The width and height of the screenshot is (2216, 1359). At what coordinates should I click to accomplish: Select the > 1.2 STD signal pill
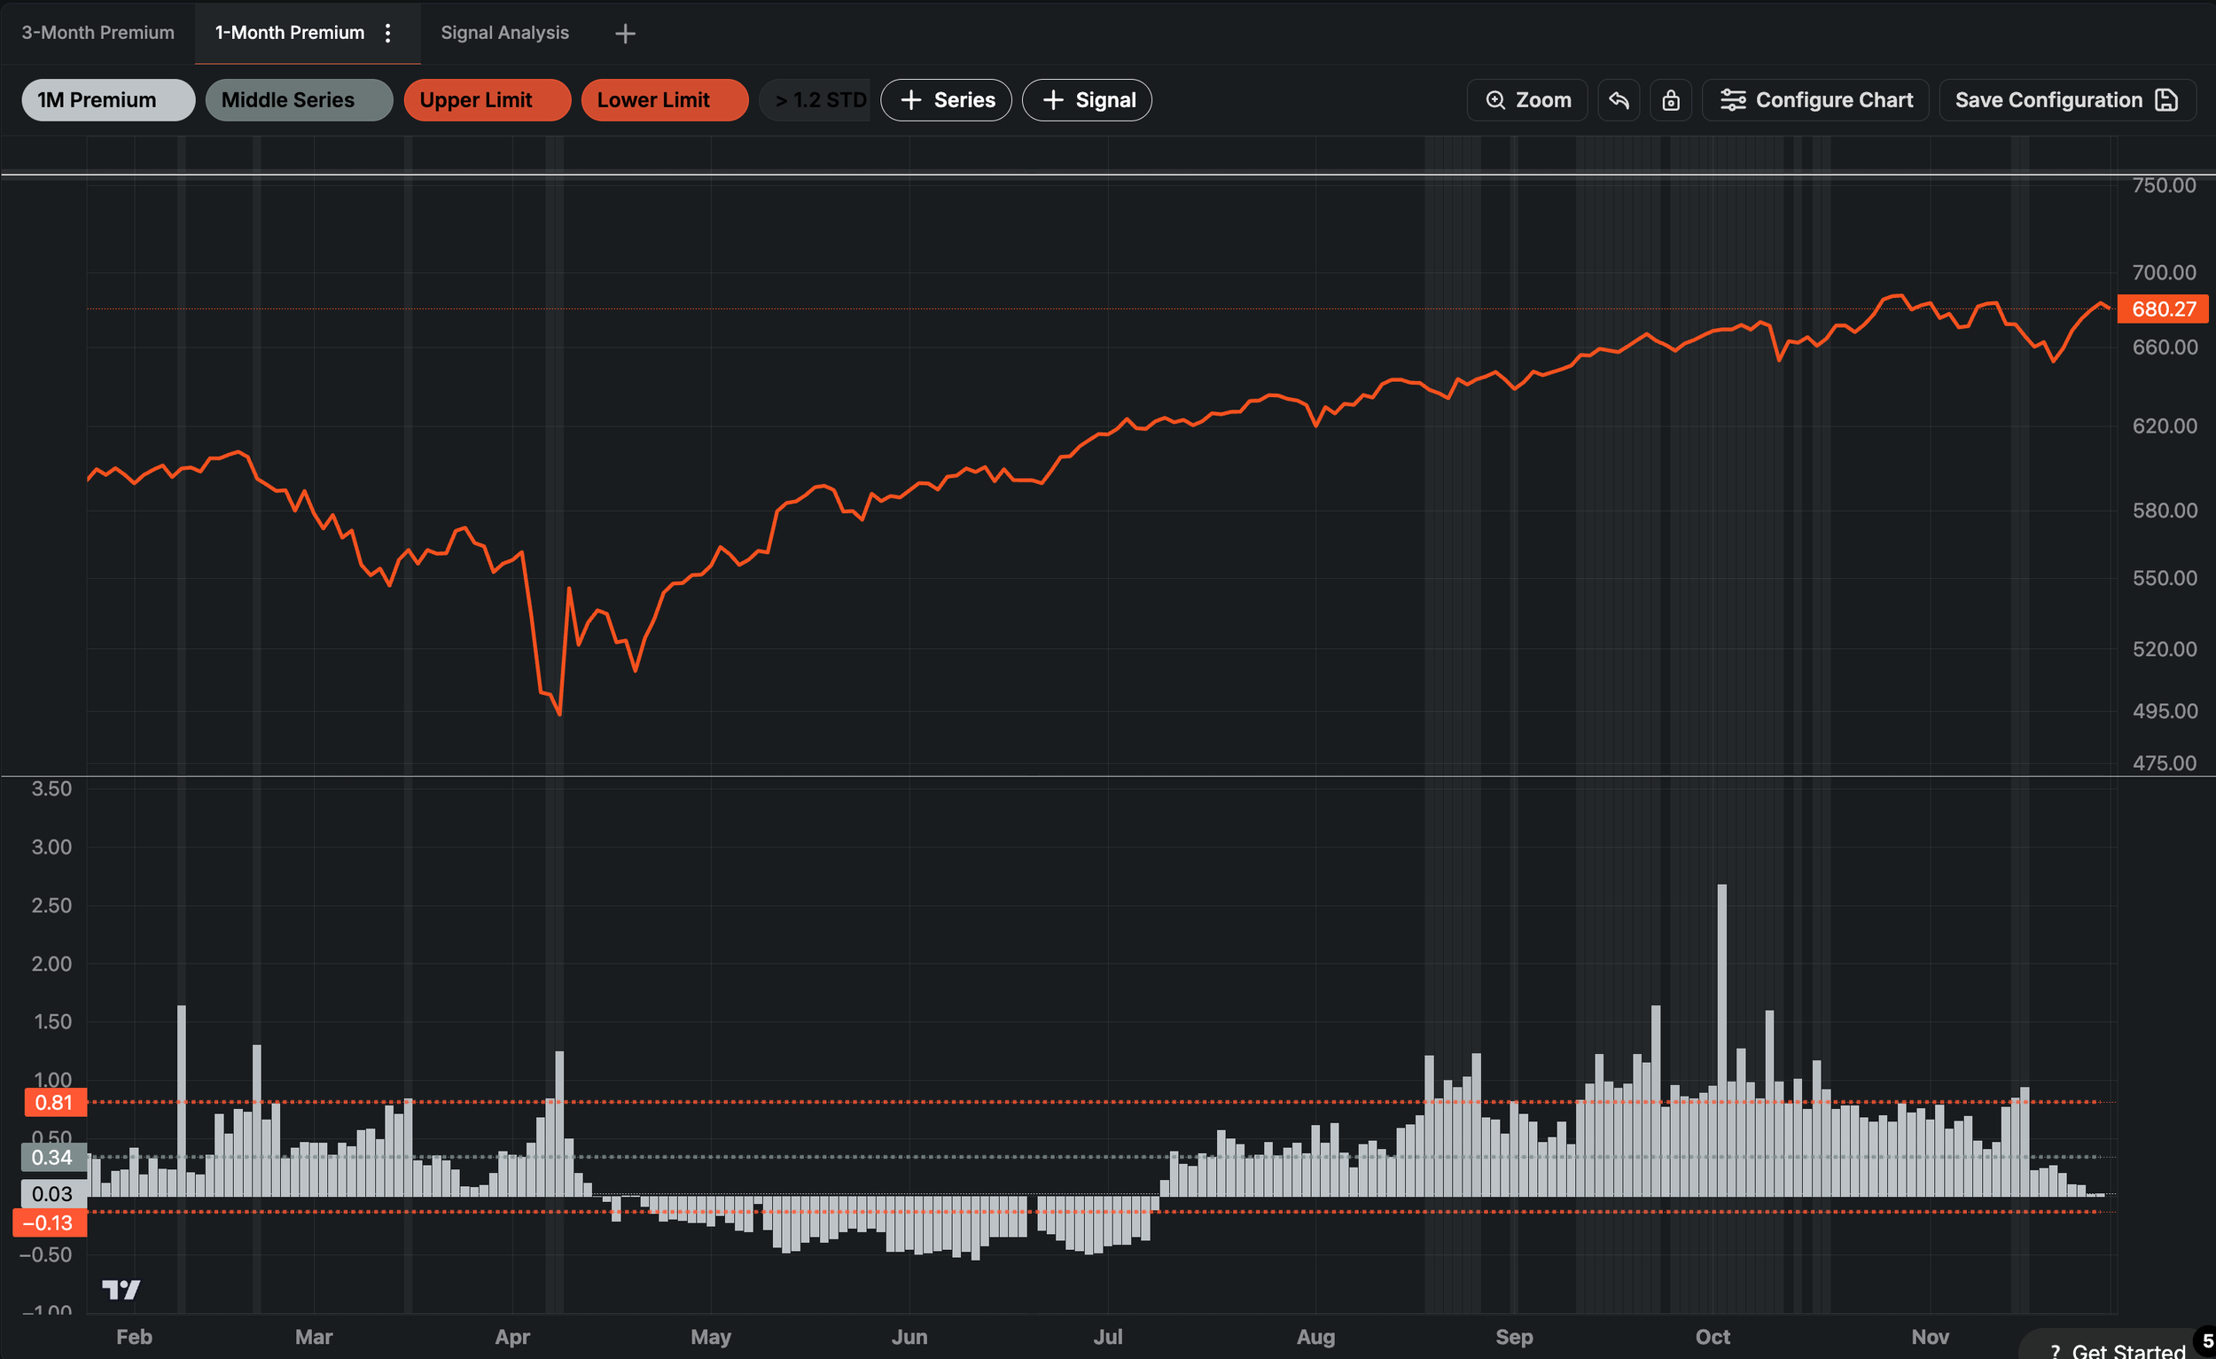click(x=816, y=100)
